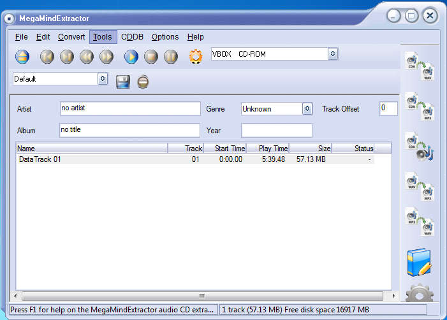Viewport: 447px width, 320px height.
Task: Maximize the MegaMindExtractor window
Action: coord(411,16)
